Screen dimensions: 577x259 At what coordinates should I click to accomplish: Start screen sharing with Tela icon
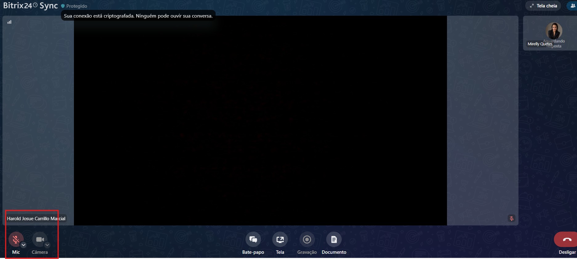click(280, 240)
